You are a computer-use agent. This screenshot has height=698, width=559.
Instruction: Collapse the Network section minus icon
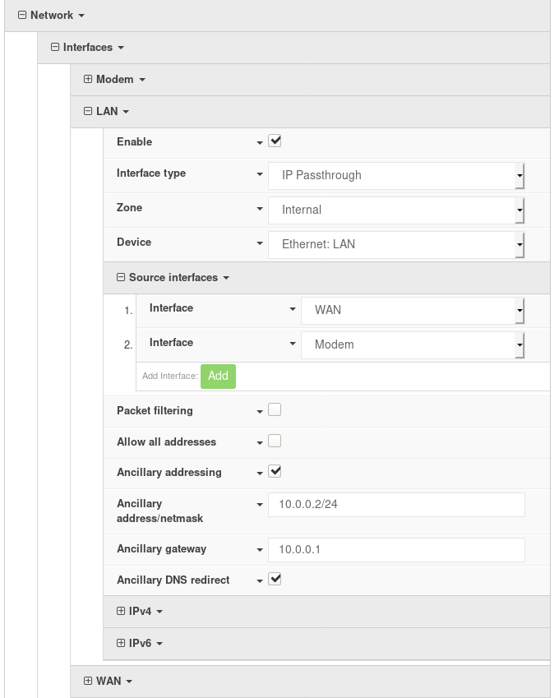pyautogui.click(x=22, y=15)
